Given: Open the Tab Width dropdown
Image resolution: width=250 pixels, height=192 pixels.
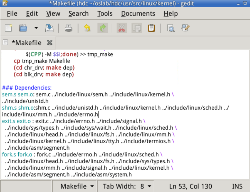Looking at the screenshot, I should click(x=127, y=186).
